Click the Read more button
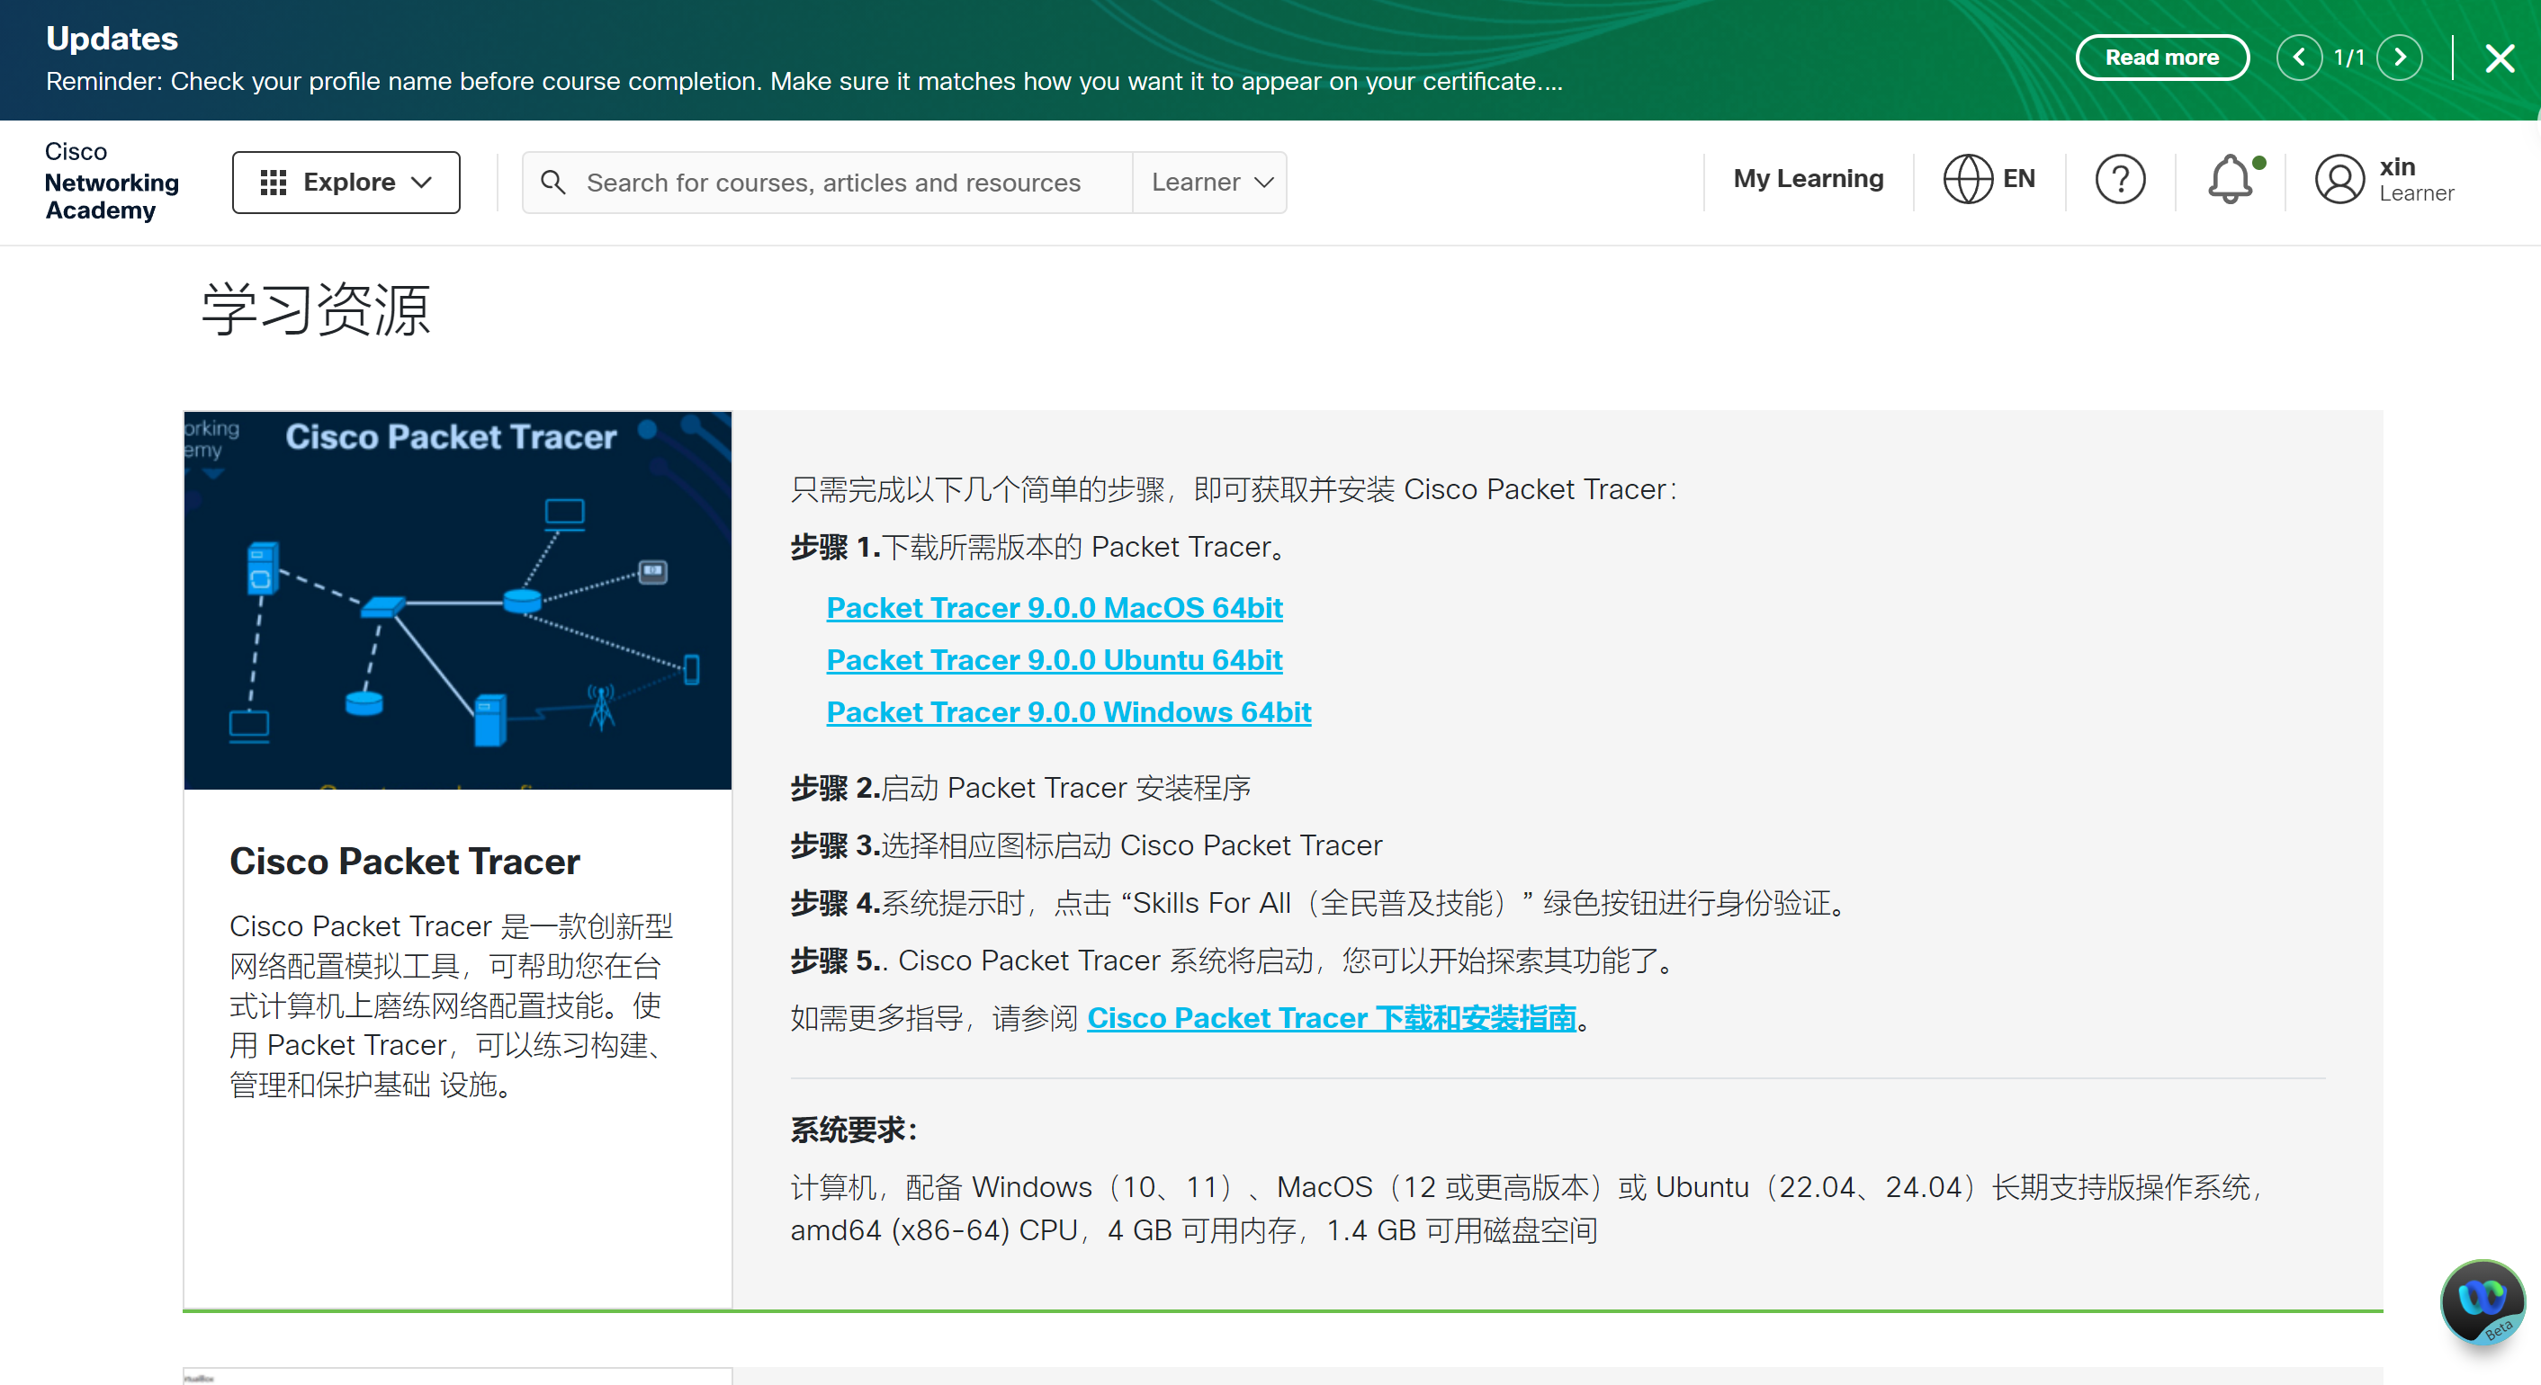 (x=2161, y=58)
